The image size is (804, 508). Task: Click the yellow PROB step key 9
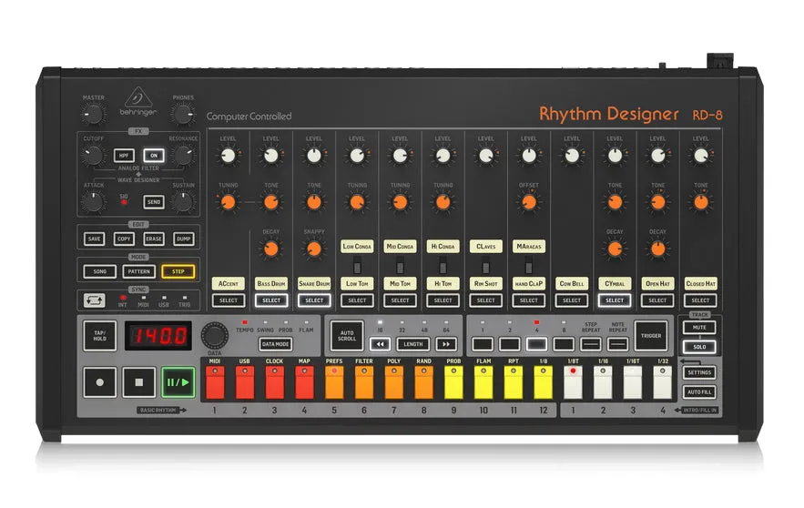(453, 381)
